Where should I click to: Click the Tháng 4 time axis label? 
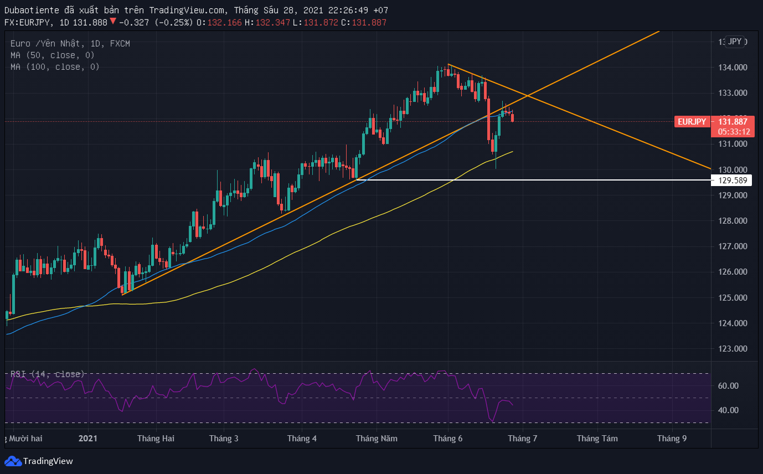point(302,439)
